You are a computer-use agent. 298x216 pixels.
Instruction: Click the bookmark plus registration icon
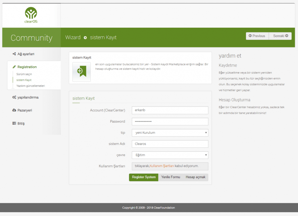click(81, 71)
